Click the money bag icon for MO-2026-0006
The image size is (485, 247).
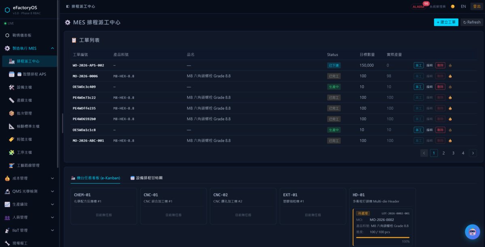point(450,76)
